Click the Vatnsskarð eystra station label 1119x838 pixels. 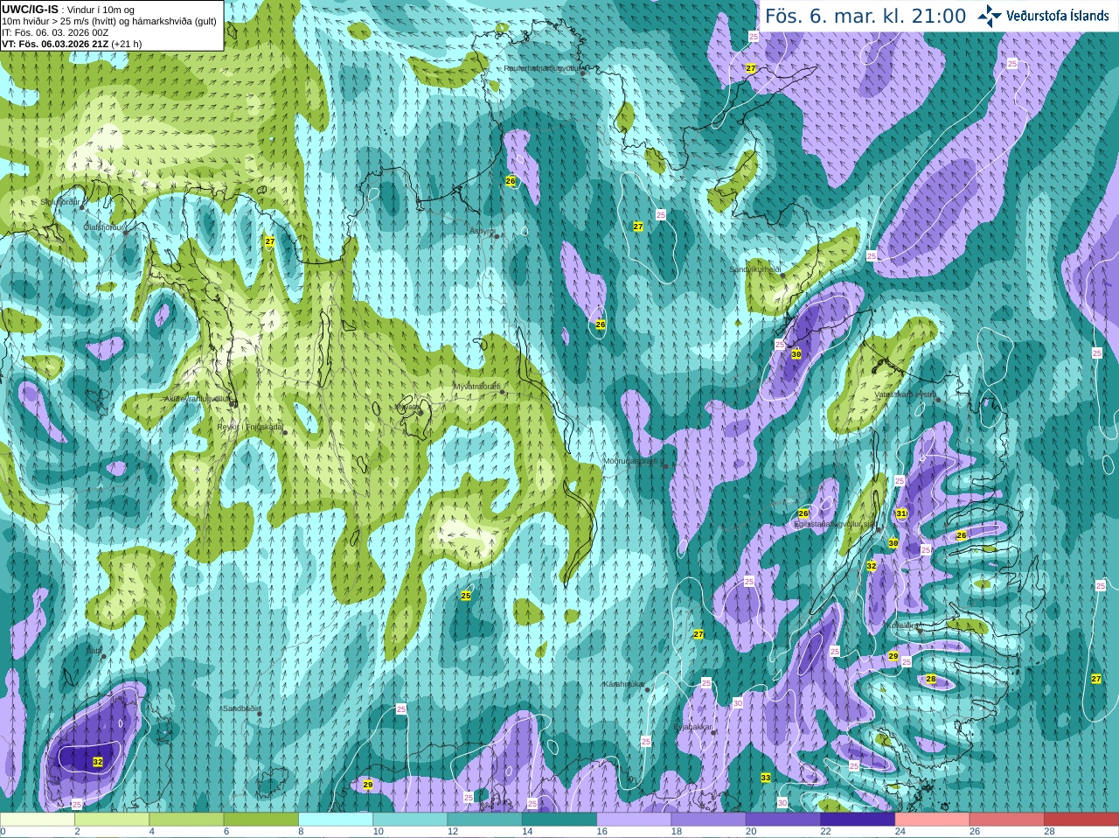click(905, 395)
